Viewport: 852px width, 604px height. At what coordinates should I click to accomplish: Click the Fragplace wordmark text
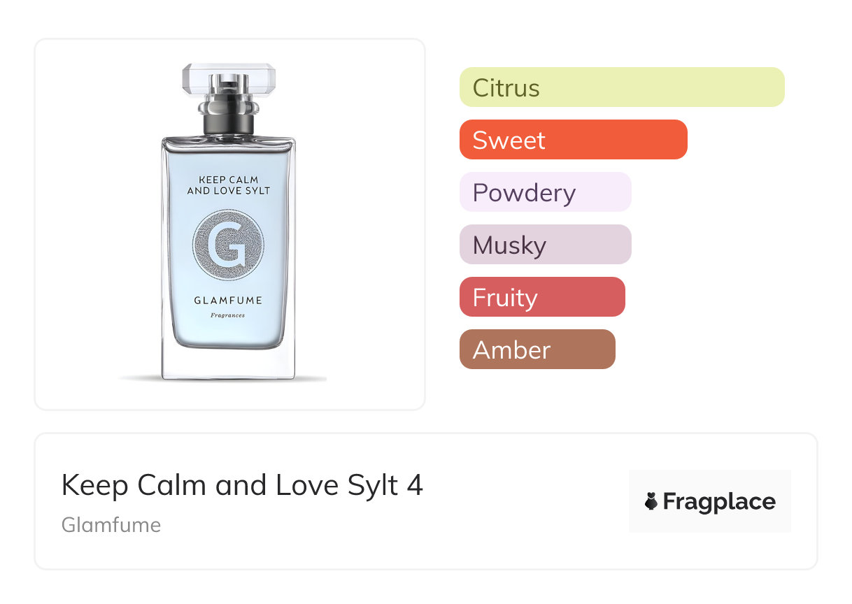[719, 502]
